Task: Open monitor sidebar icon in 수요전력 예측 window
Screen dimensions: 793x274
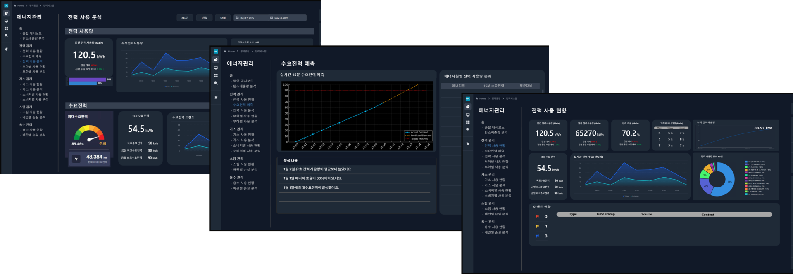Action: [216, 68]
